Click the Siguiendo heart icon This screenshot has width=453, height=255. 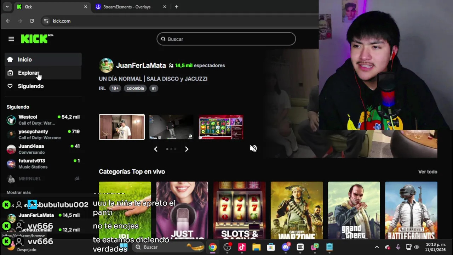(x=10, y=86)
